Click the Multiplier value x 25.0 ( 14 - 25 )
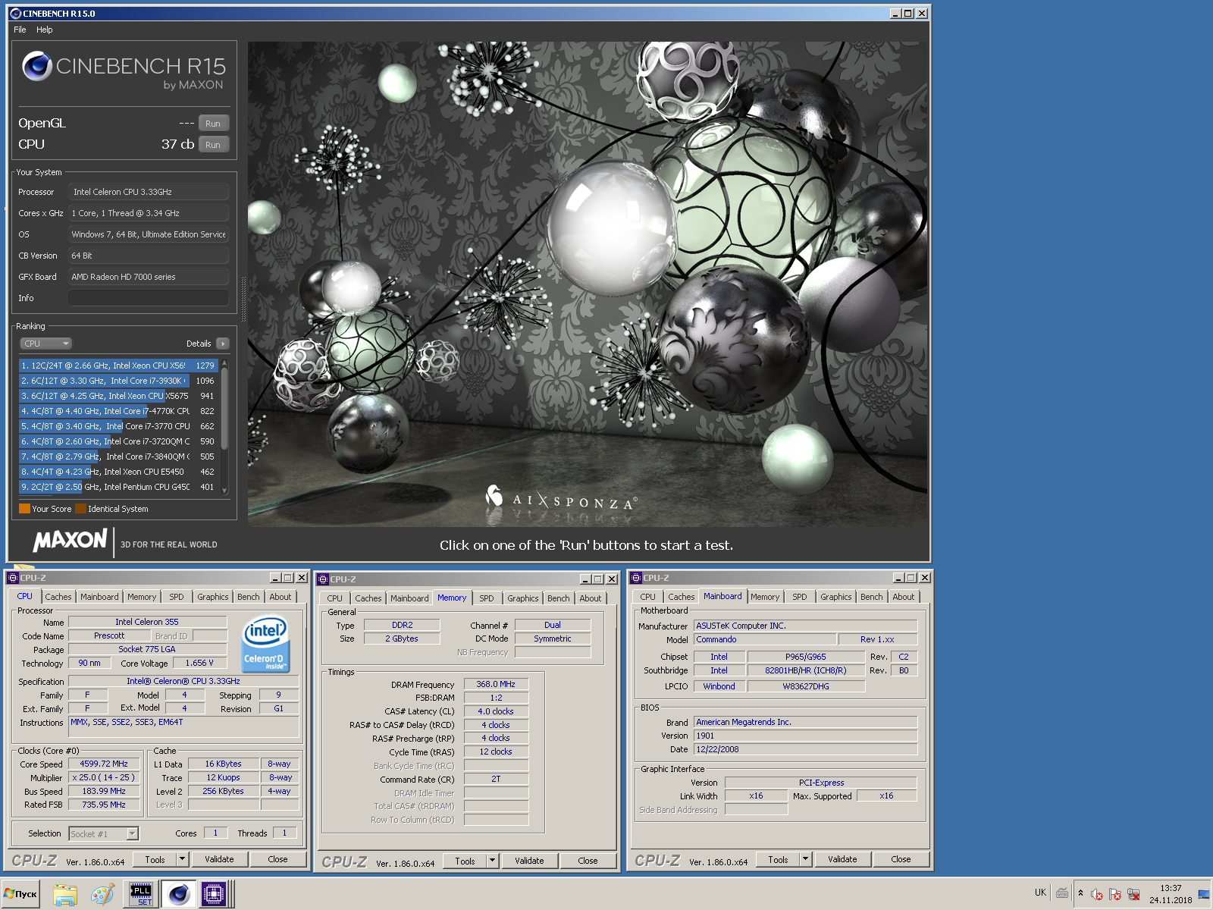The height and width of the screenshot is (910, 1213). pyautogui.click(x=104, y=777)
